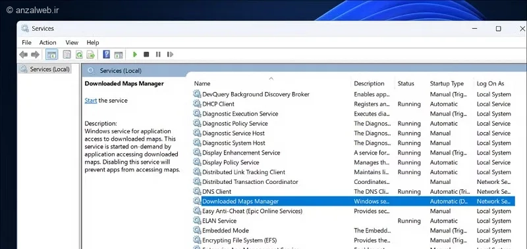The height and width of the screenshot is (249, 527).
Task: Click the gear icon beside Downloaded Maps Manager
Action: coord(197,201)
